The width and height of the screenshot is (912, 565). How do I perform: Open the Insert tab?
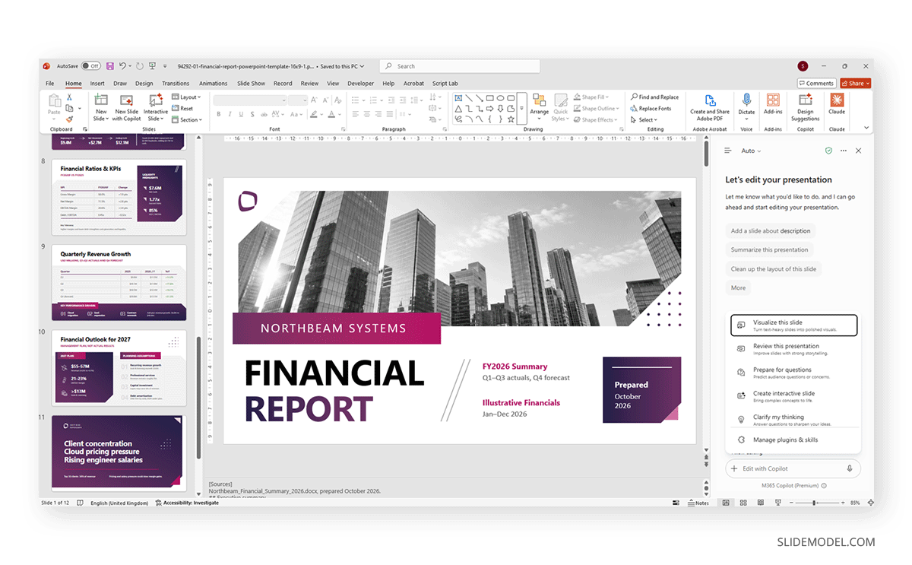pos(97,84)
